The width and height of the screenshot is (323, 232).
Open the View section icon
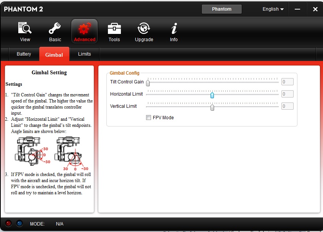[25, 29]
